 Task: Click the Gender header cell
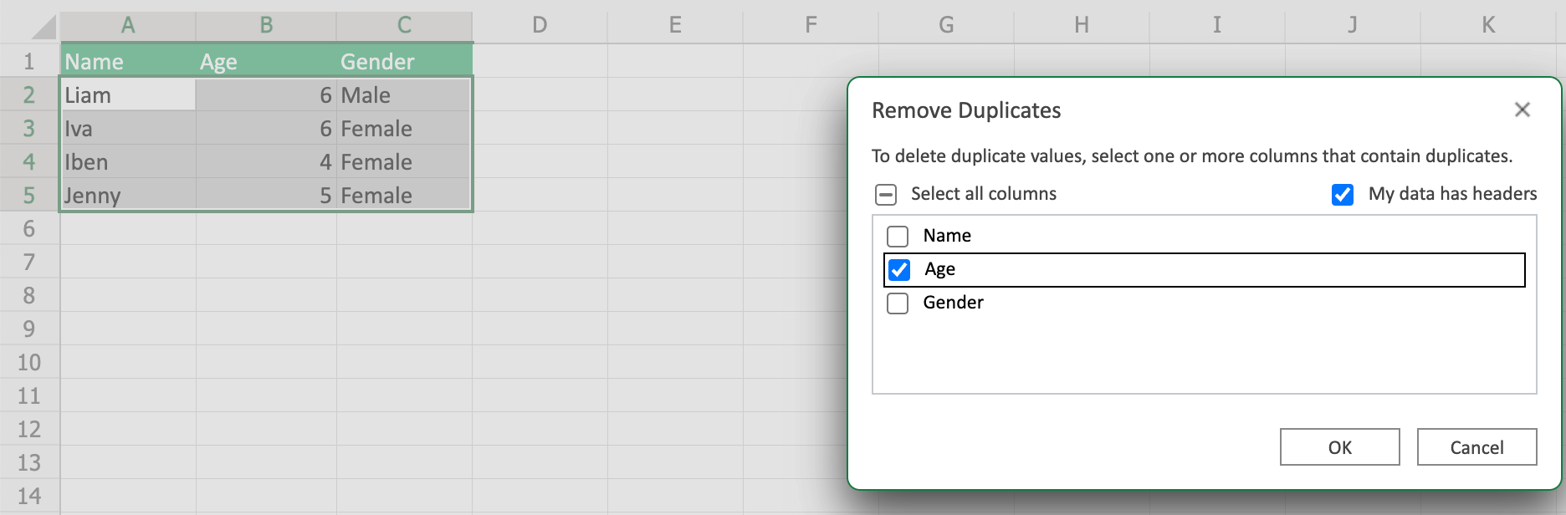[404, 62]
